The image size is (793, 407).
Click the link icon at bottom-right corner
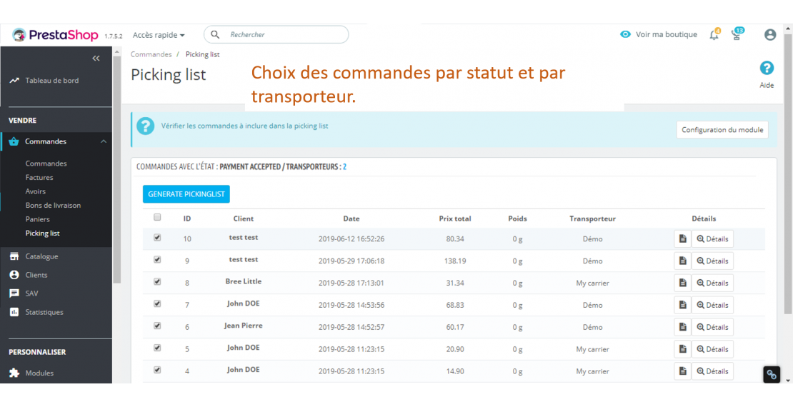click(x=772, y=375)
